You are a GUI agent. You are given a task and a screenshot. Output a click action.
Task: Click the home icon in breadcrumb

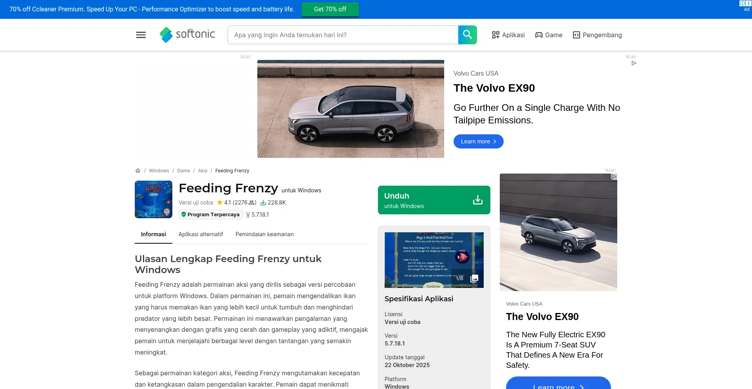click(x=138, y=171)
